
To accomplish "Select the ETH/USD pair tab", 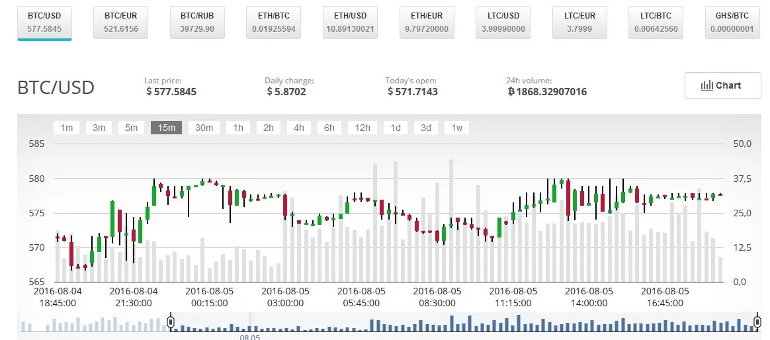I will coord(350,22).
